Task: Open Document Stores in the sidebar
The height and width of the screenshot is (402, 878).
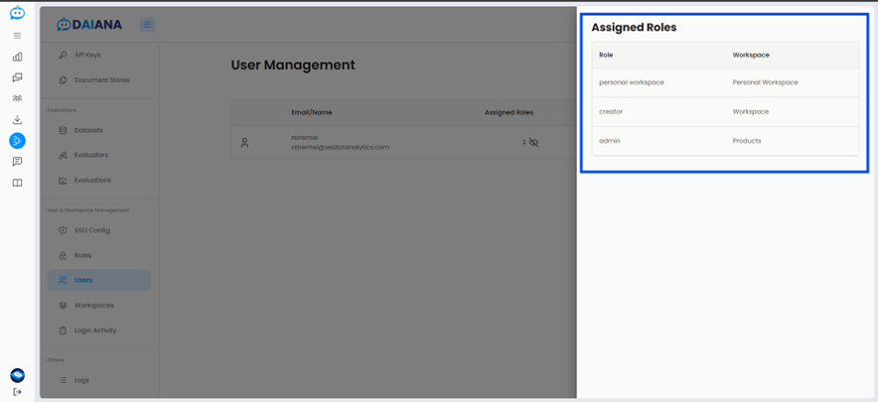Action: click(x=100, y=80)
